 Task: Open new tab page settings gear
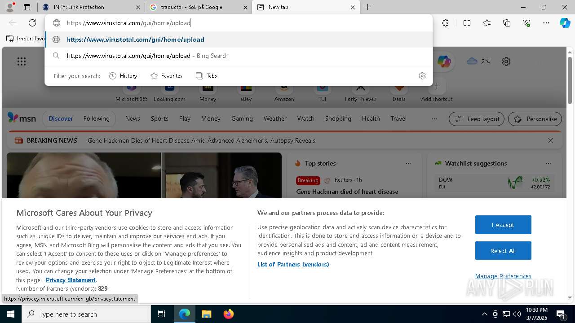506,61
